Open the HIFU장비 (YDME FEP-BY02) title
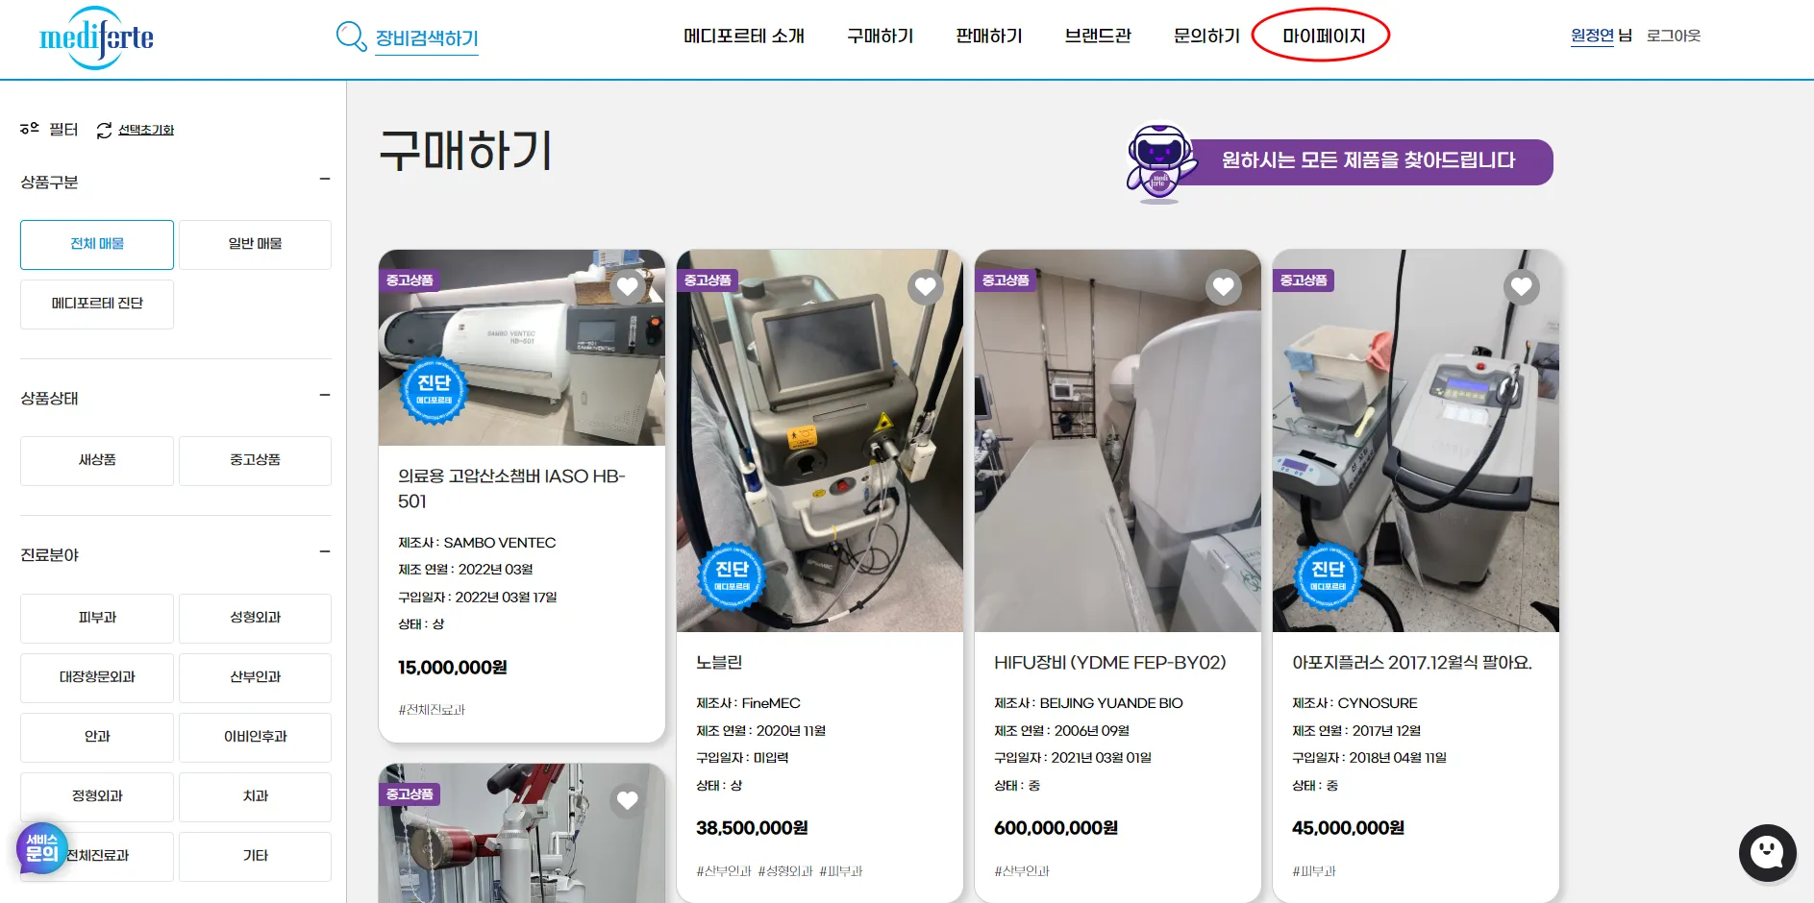The height and width of the screenshot is (903, 1814). pos(1110,662)
